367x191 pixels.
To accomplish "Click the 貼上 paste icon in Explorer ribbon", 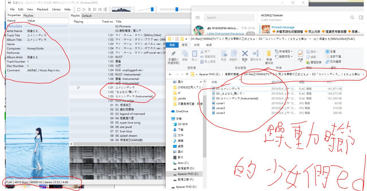I will (194, 56).
